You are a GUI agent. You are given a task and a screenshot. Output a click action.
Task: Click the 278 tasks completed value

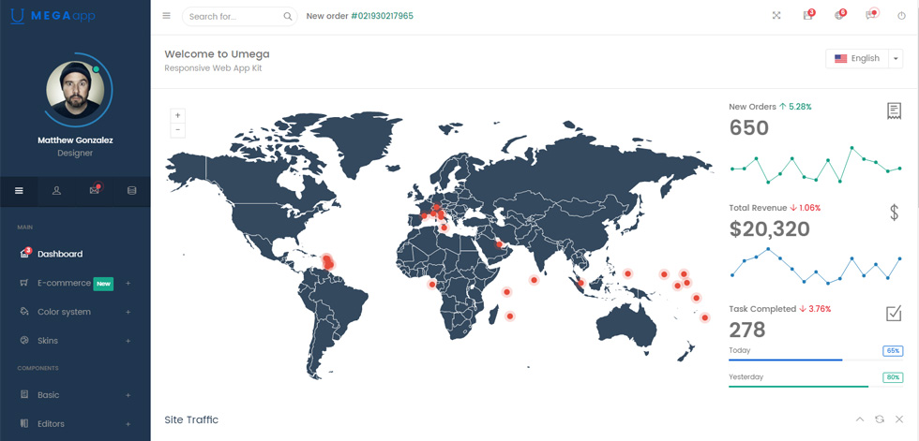point(747,330)
